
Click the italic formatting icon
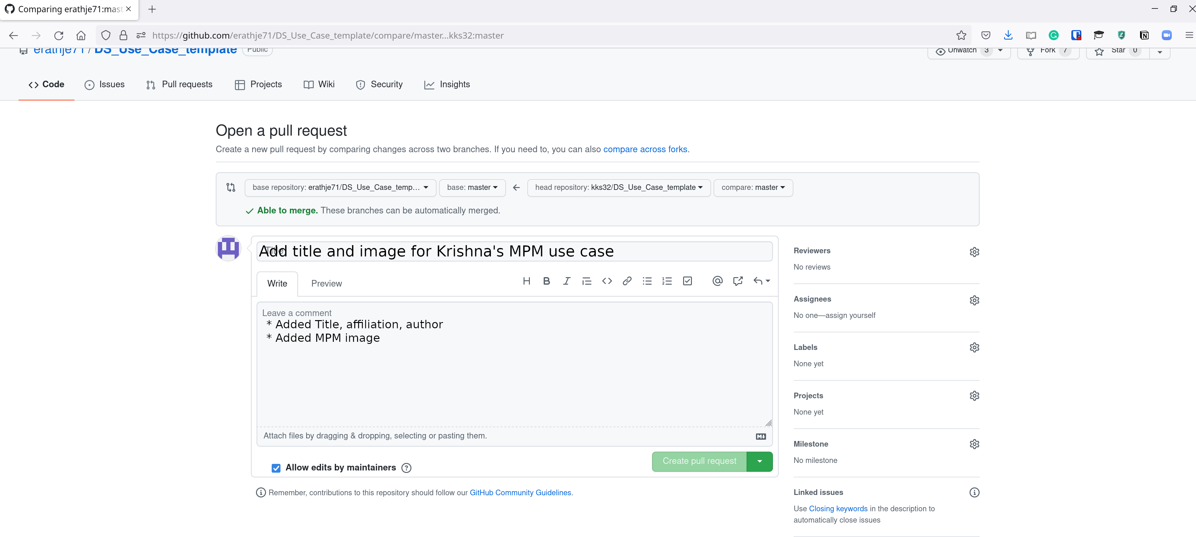click(566, 281)
